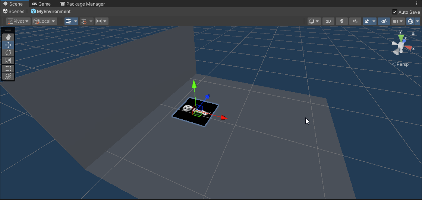Open the scene effects options arrow
The width and height of the screenshot is (422, 200).
pos(374,21)
